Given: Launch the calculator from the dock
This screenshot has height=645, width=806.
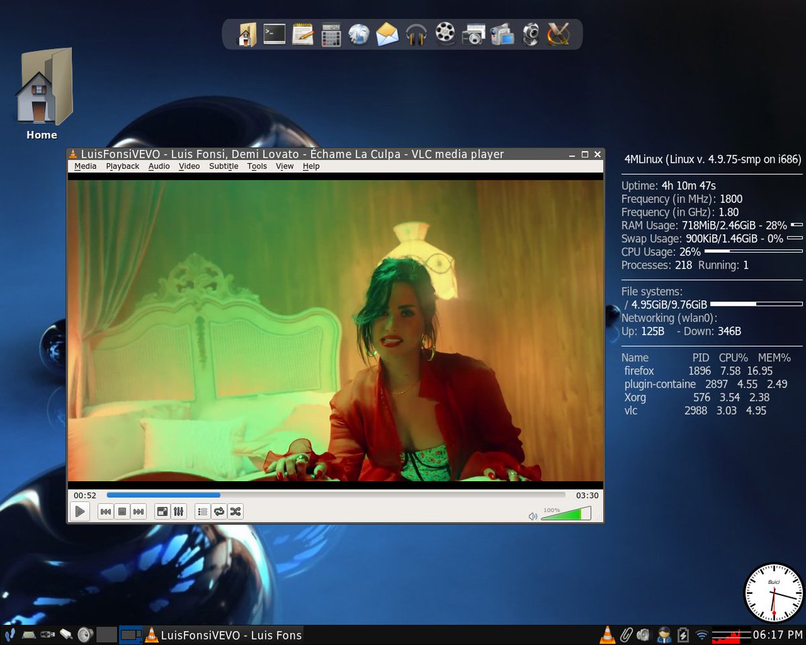Looking at the screenshot, I should (x=331, y=34).
